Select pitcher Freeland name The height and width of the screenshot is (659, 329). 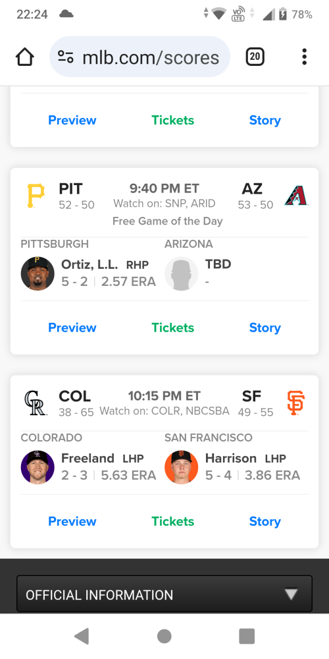pos(88,458)
